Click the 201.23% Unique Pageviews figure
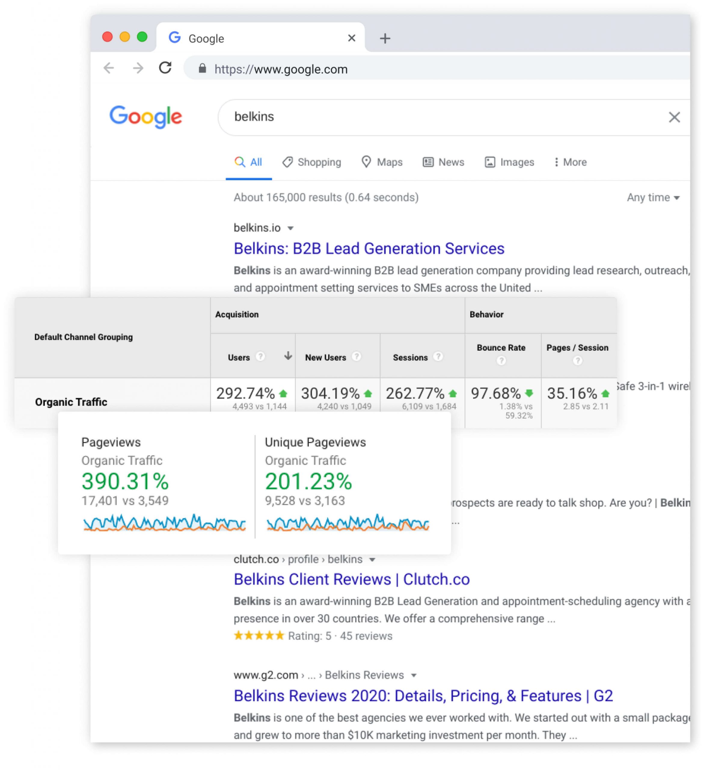This screenshot has width=726, height=770. tap(308, 482)
